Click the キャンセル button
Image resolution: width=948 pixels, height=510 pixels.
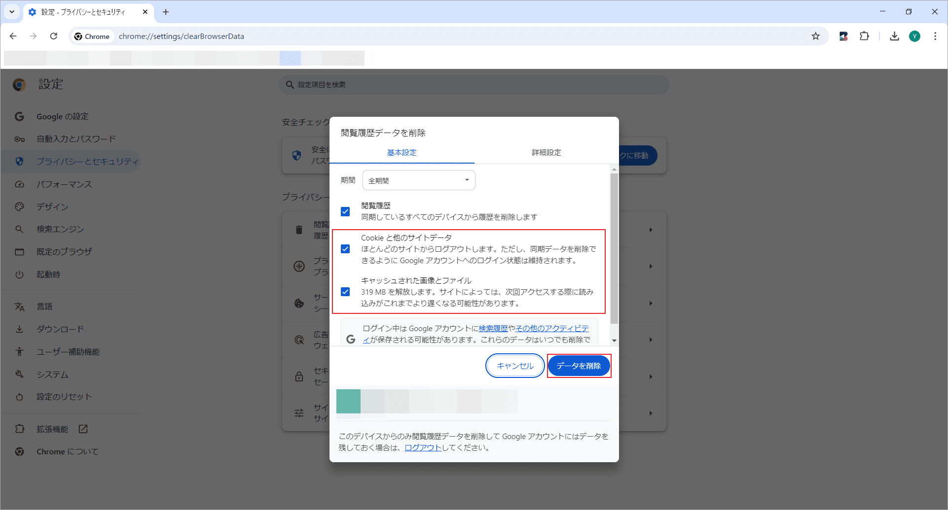coord(515,366)
